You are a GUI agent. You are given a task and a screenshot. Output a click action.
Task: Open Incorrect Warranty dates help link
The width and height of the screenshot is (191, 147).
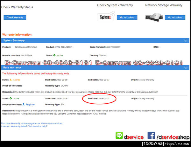[x=24, y=126]
